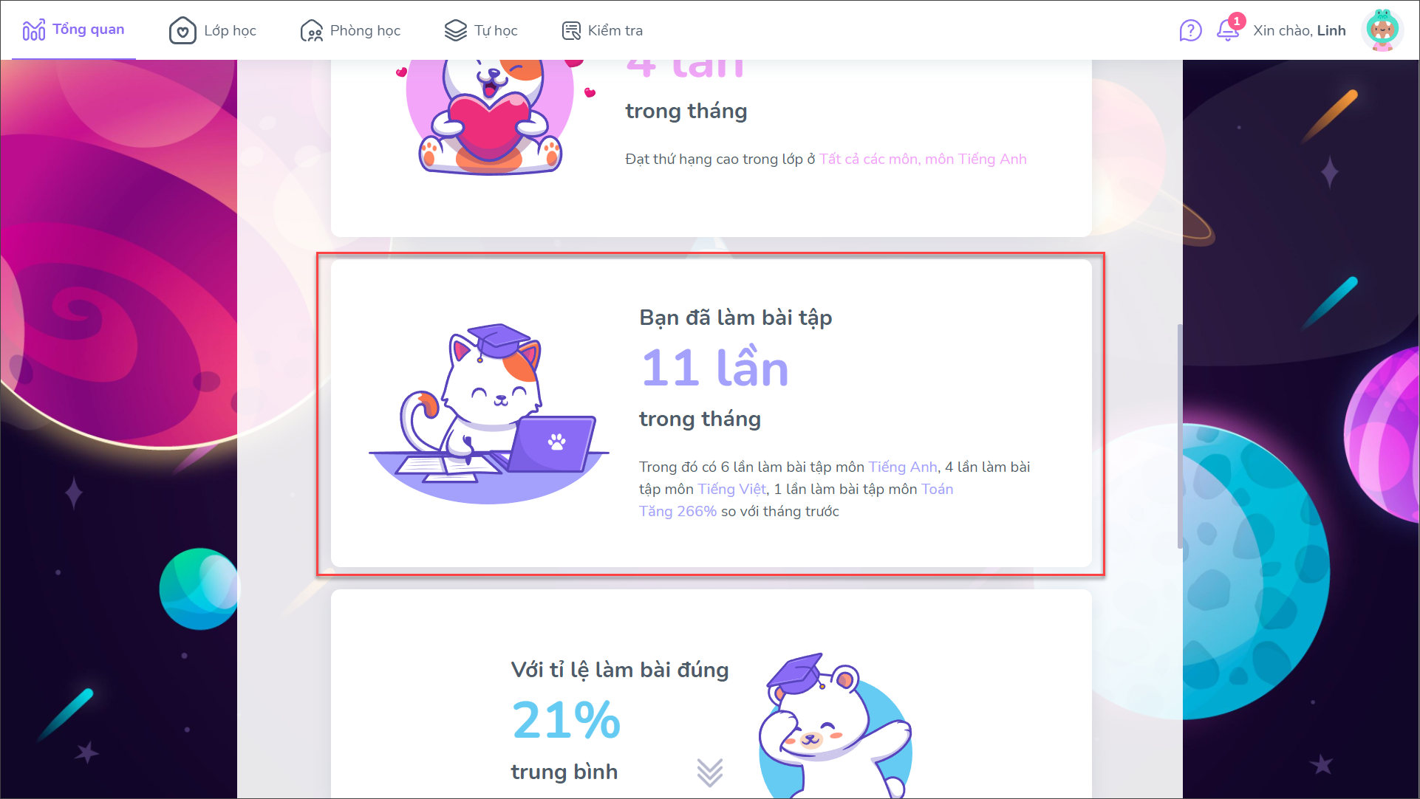This screenshot has height=799, width=1420.
Task: Click the Tự học layers icon
Action: click(x=456, y=30)
